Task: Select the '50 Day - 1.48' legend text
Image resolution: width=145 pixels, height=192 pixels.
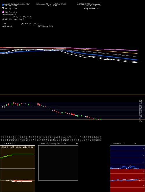Action: [x=11, y=9]
